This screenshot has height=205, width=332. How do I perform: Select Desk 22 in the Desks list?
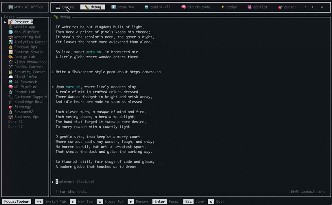[15, 127]
